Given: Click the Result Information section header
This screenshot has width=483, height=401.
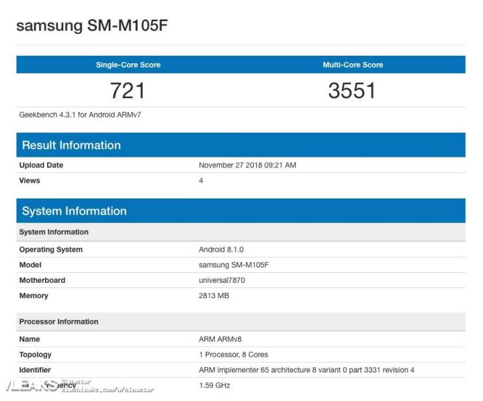Looking at the screenshot, I should [x=241, y=145].
